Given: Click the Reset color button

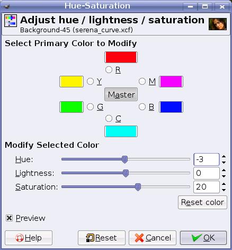Looking at the screenshot, I should coord(202,202).
